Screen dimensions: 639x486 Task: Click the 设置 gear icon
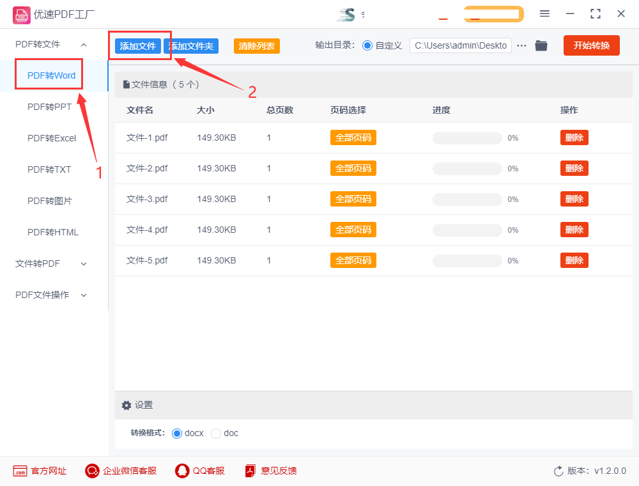point(127,405)
